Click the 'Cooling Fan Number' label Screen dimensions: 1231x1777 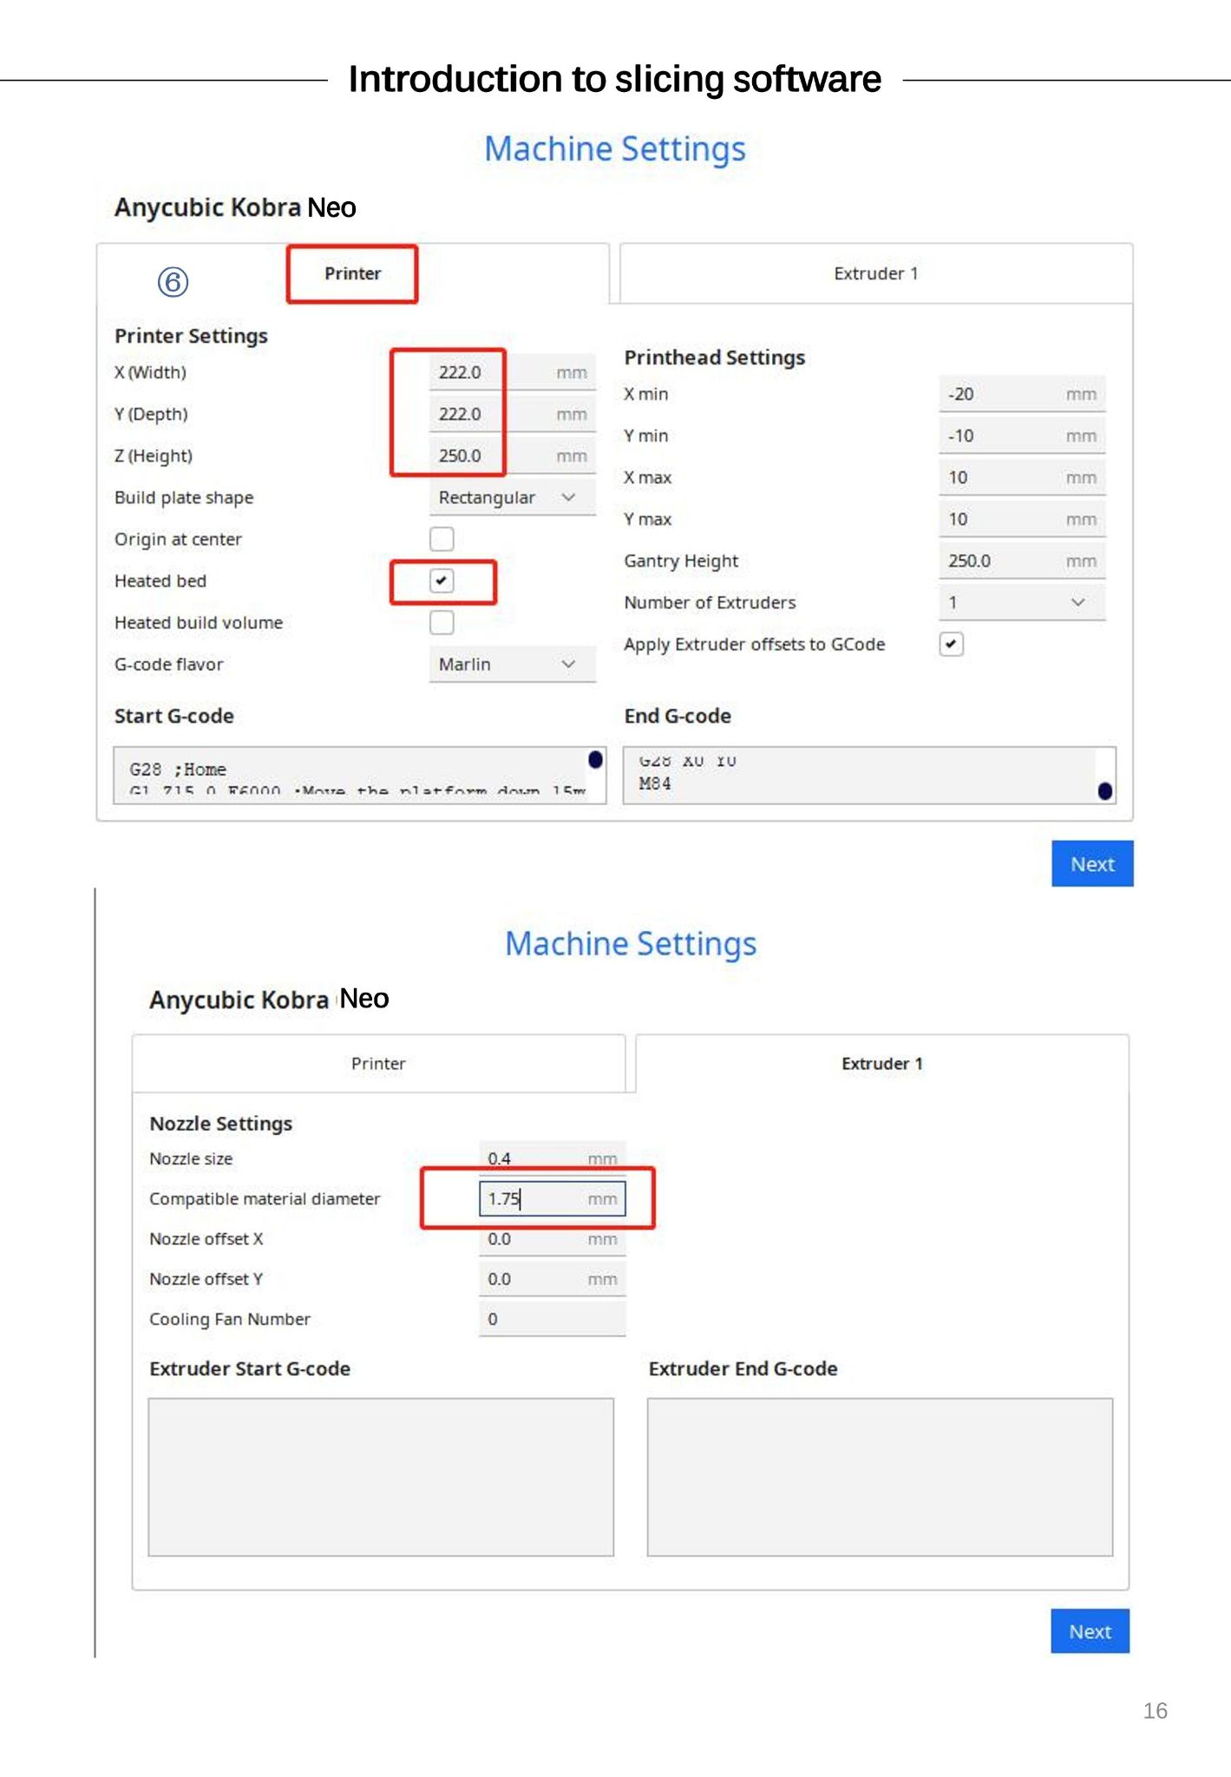tap(230, 1319)
